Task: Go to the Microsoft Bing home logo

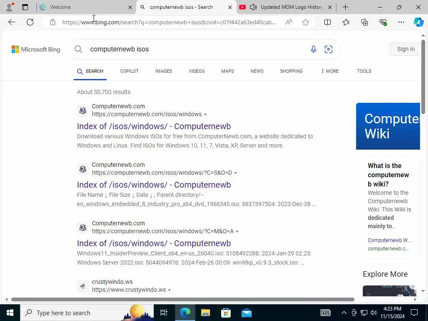Action: click(x=36, y=49)
